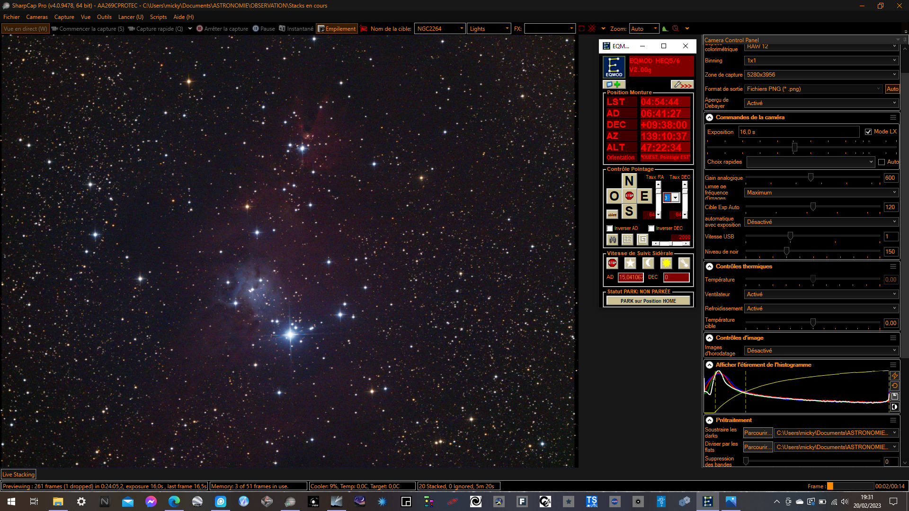Open the Zone de capture dropdown
909x511 pixels.
(x=821, y=75)
